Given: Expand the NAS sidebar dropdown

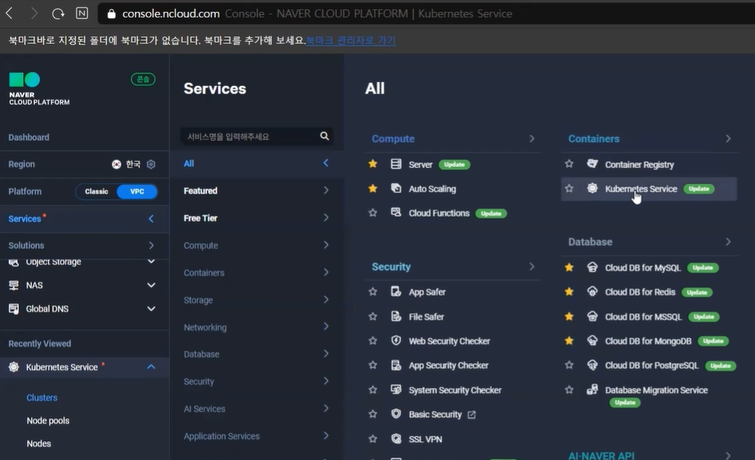Looking at the screenshot, I should (x=151, y=285).
